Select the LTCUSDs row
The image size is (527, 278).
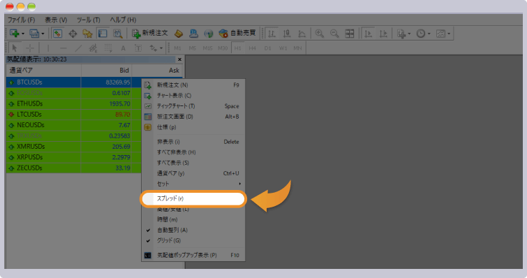[x=73, y=115]
